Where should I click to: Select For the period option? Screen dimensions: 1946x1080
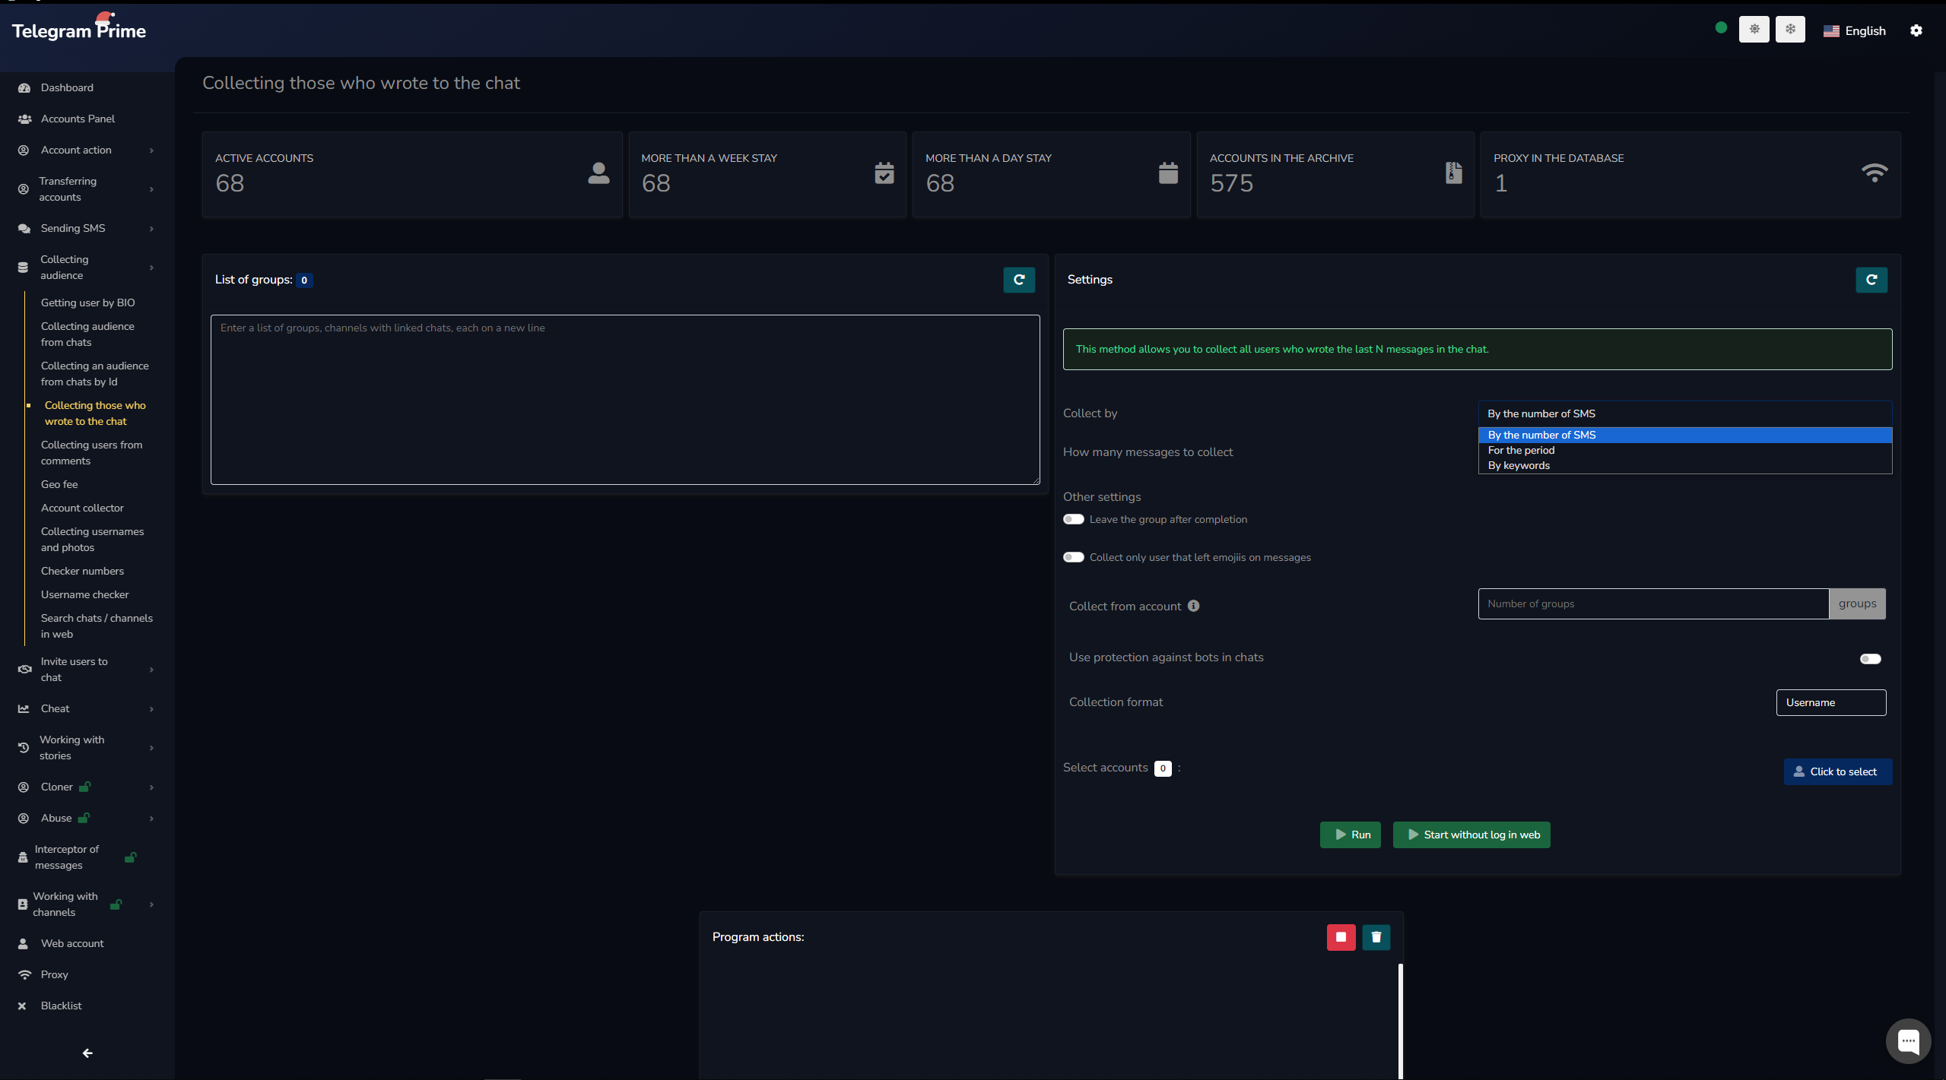click(1521, 450)
